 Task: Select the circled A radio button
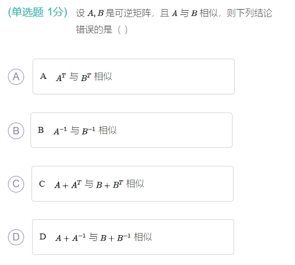16,77
